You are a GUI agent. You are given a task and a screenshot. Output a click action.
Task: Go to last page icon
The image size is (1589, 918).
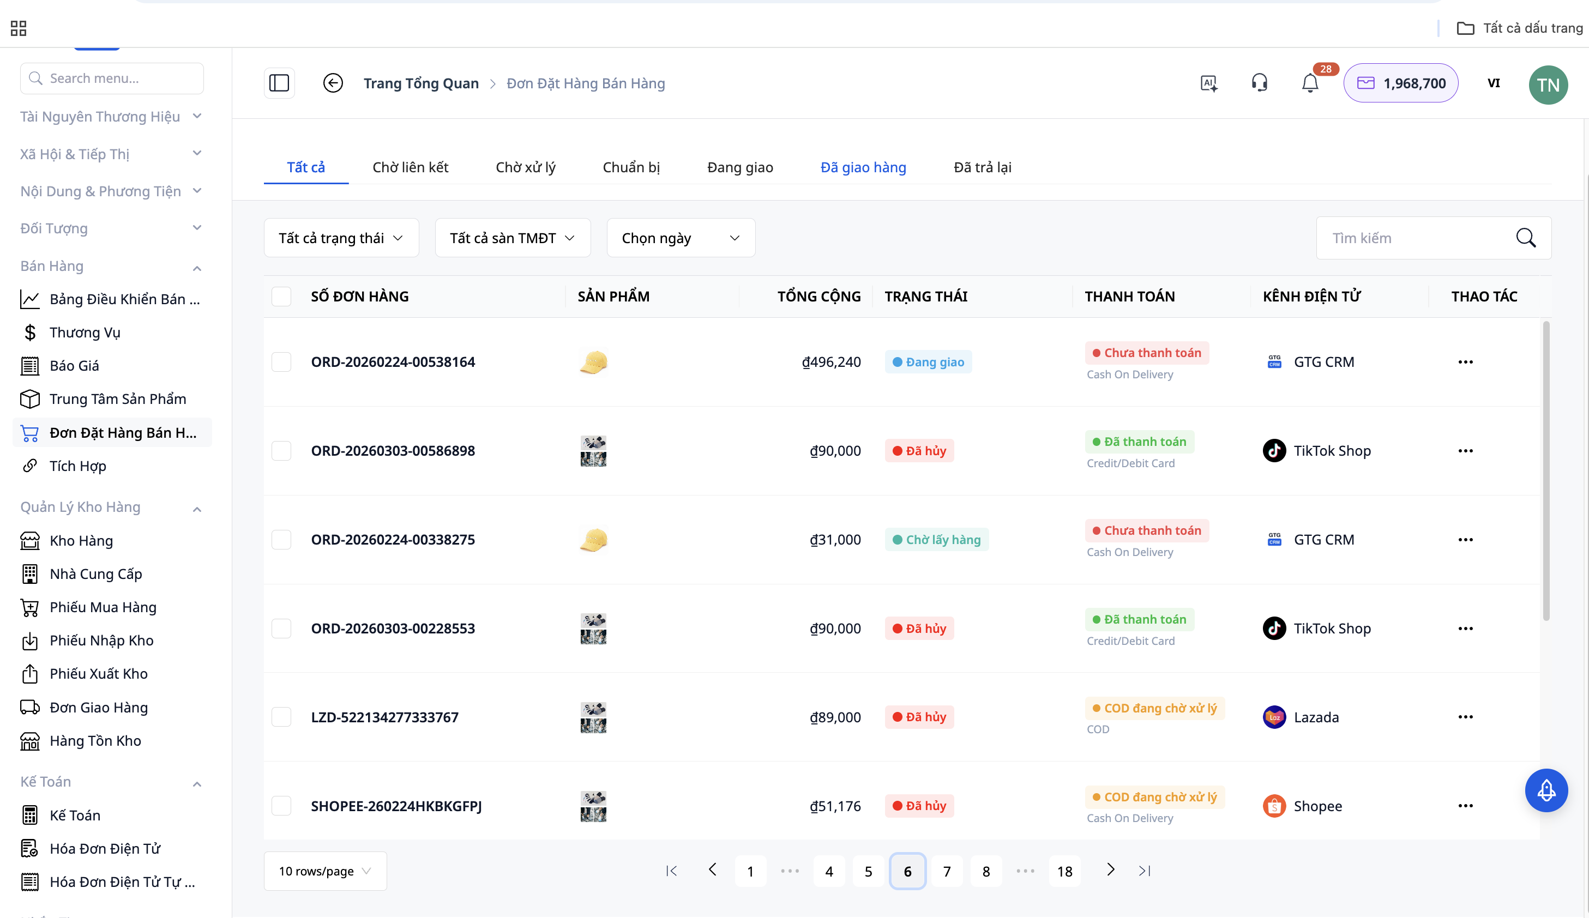1145,871
